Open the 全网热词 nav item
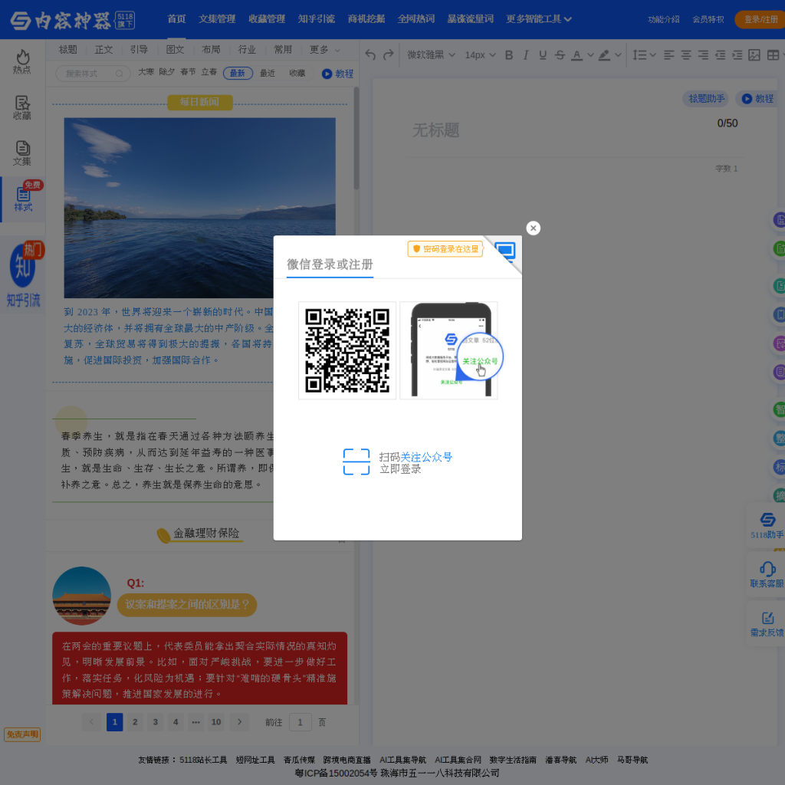The width and height of the screenshot is (785, 785). point(416,19)
